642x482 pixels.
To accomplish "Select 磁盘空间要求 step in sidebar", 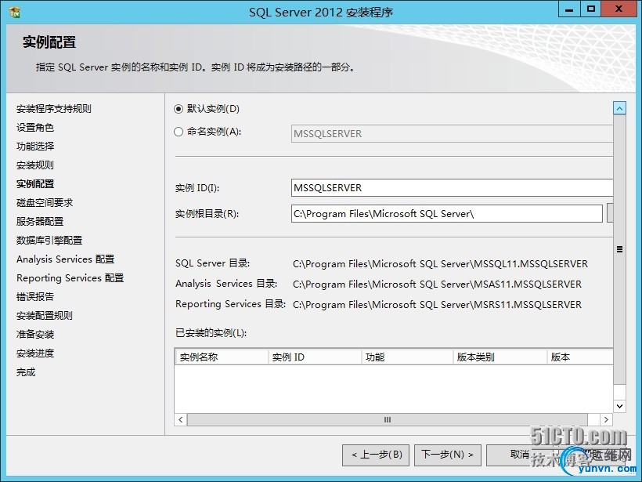I will 45,202.
